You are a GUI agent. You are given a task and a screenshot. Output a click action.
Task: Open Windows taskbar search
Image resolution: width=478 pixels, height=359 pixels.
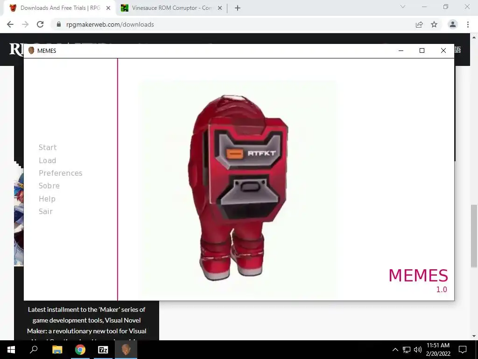[34, 350]
